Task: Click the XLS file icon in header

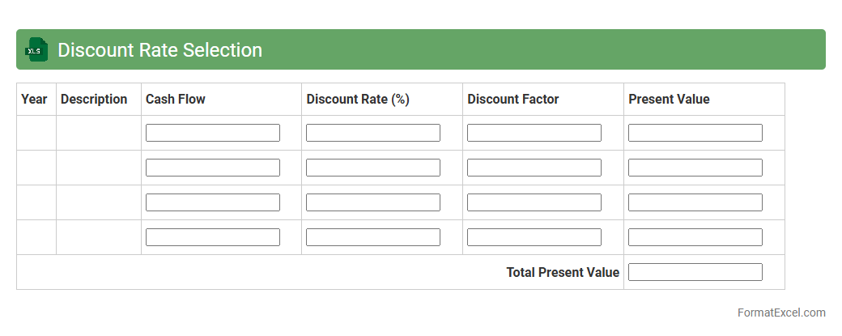Action: point(36,49)
